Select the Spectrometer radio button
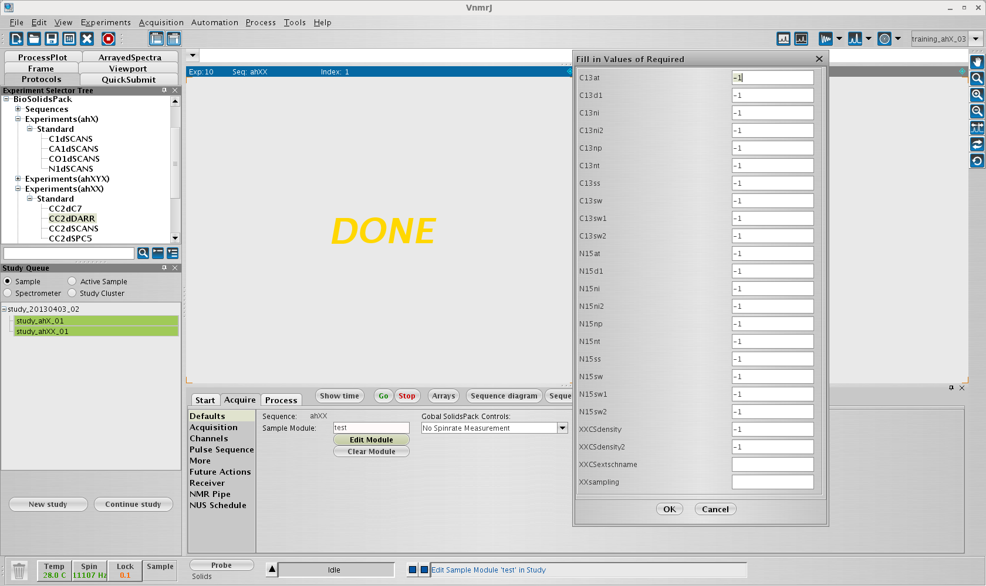 coord(8,293)
